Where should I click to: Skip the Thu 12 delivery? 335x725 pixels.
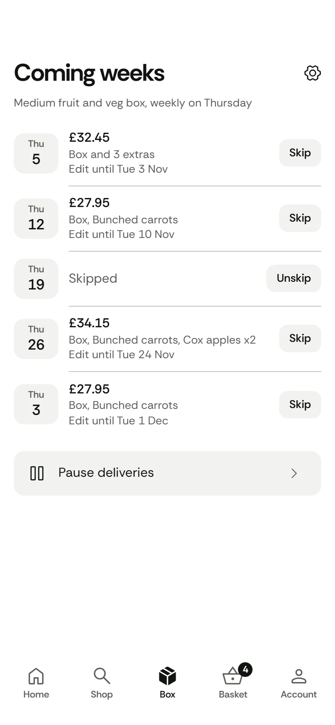(x=300, y=218)
